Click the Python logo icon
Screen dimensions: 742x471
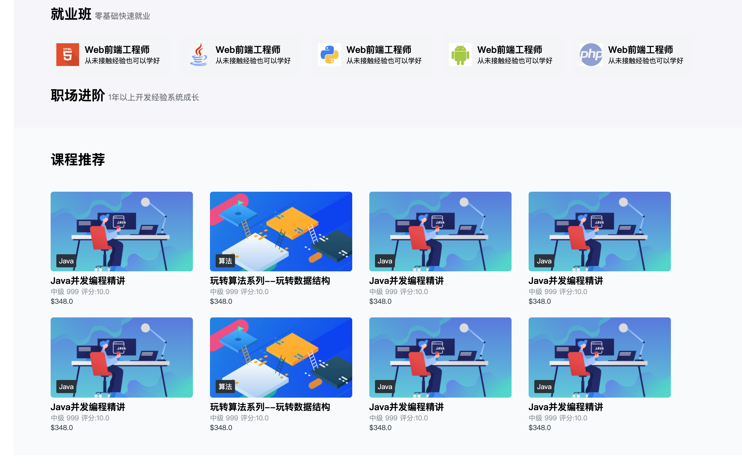coord(329,55)
